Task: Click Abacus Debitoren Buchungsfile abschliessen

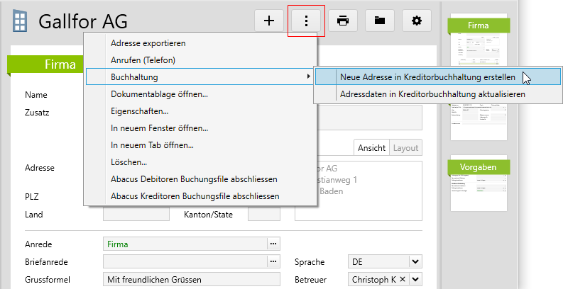Action: [194, 178]
